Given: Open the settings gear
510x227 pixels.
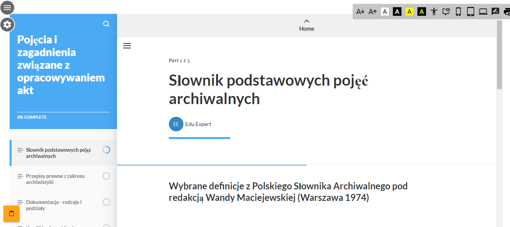Looking at the screenshot, I should pos(7,25).
